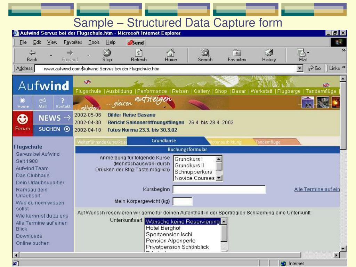Open the Tools menu
This screenshot has width=356, height=267.
point(94,42)
